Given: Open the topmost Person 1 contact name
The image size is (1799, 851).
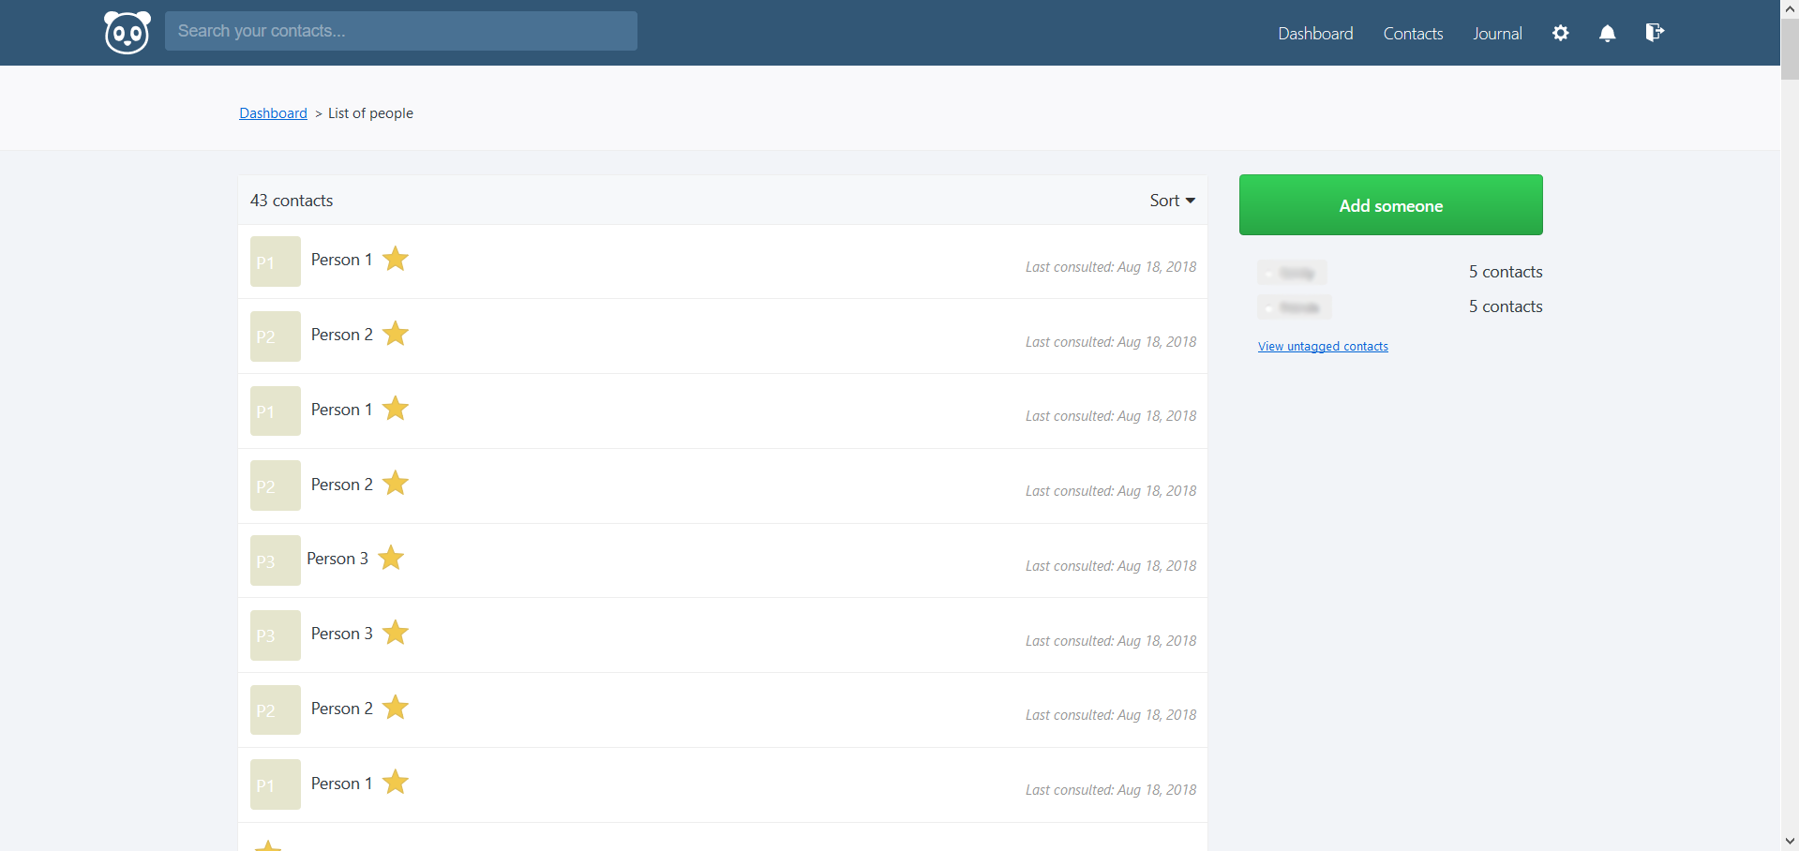Looking at the screenshot, I should click(x=341, y=260).
